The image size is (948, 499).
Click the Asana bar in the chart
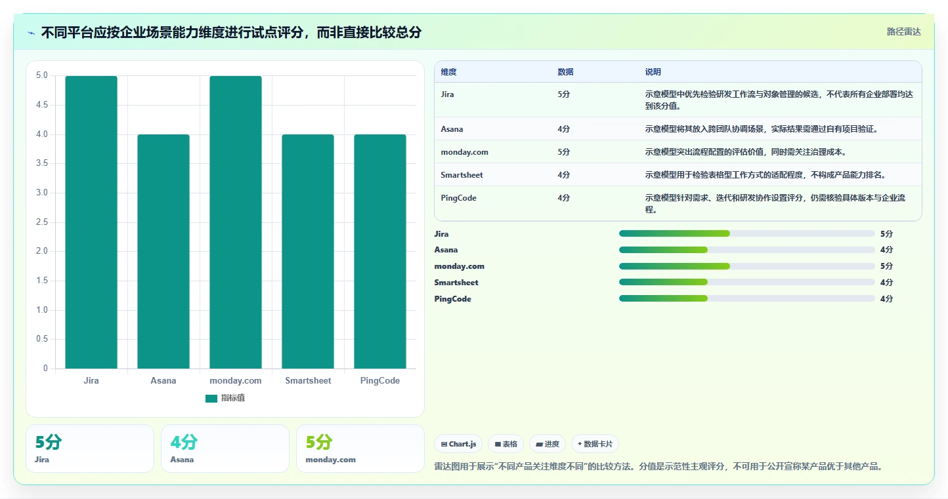click(163, 251)
